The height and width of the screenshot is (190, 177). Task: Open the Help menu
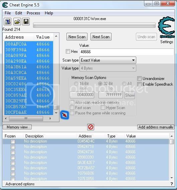point(49,13)
